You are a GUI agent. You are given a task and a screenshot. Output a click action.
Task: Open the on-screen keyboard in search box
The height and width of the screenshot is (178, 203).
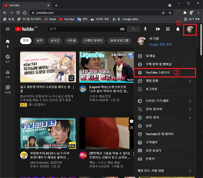pyautogui.click(x=122, y=29)
